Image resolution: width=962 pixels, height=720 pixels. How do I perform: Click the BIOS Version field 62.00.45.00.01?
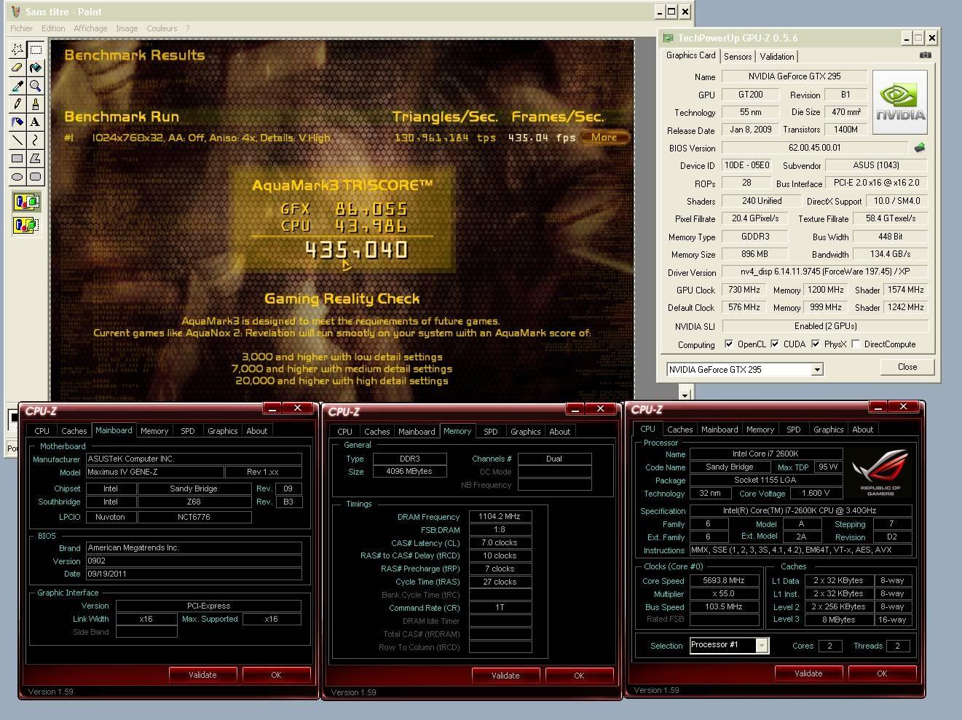tap(814, 148)
